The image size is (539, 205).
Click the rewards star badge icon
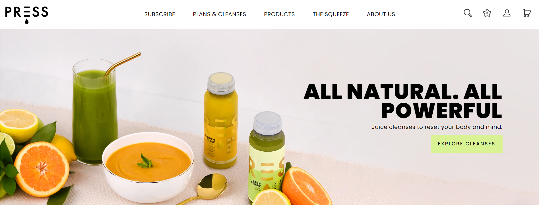487,13
